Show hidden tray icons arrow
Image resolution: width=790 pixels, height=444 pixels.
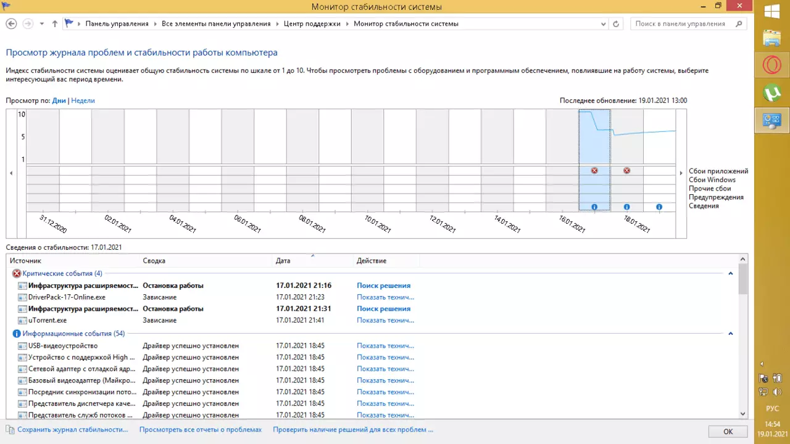(762, 364)
